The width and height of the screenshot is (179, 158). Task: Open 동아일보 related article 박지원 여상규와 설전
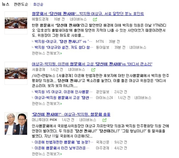pos(64,47)
